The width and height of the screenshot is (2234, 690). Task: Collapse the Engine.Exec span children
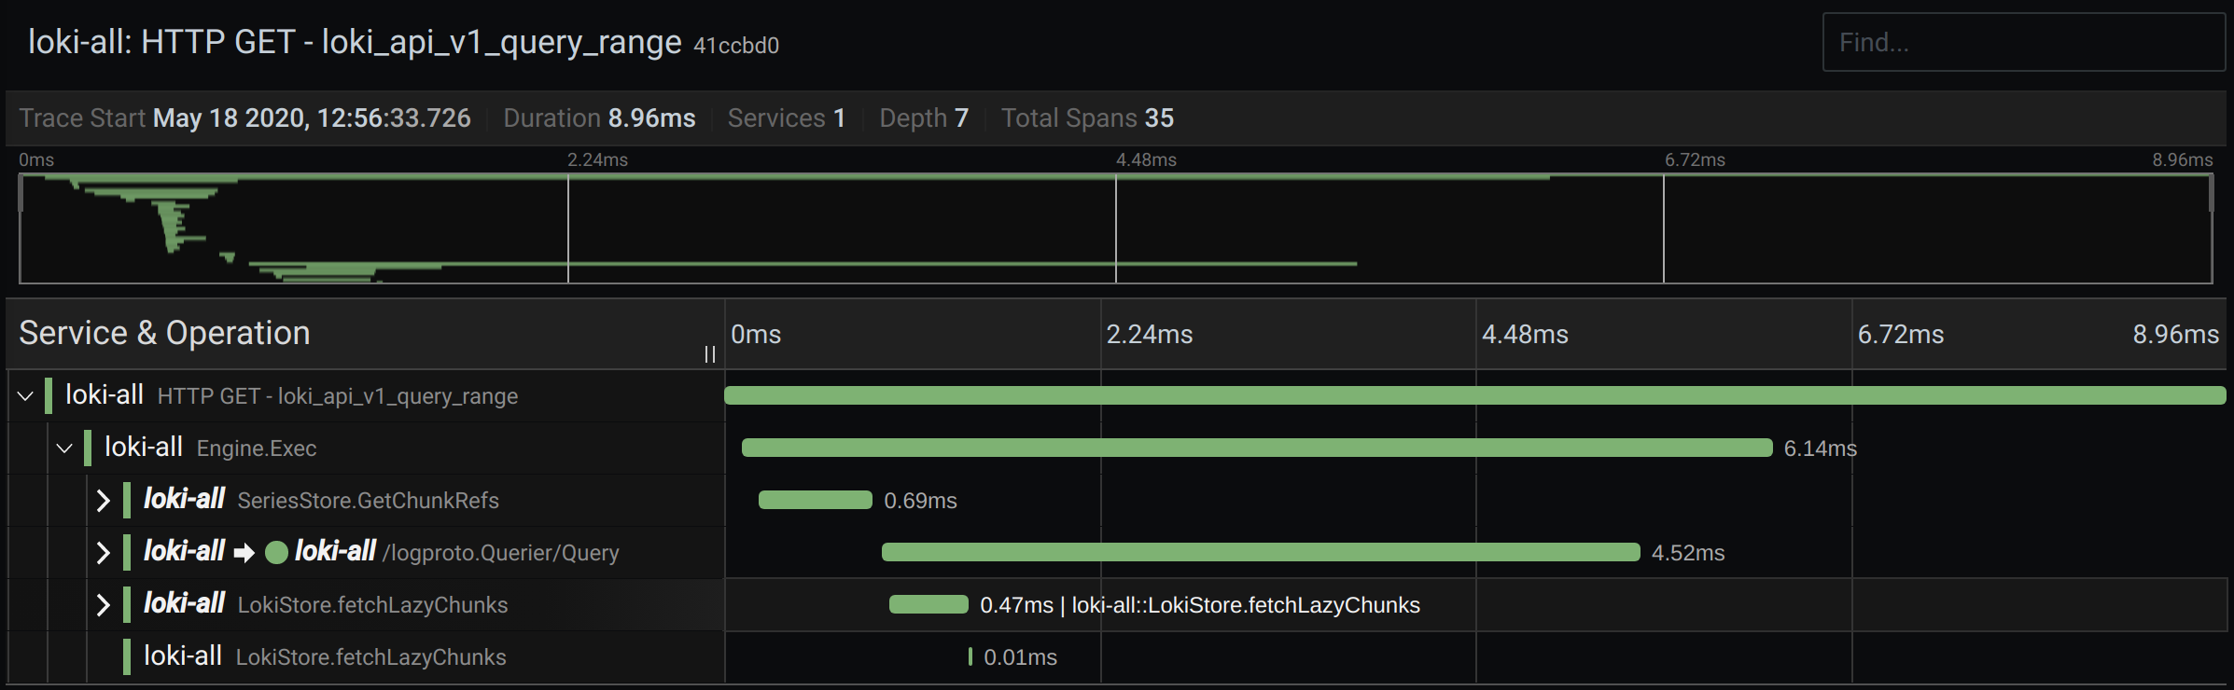tap(64, 448)
